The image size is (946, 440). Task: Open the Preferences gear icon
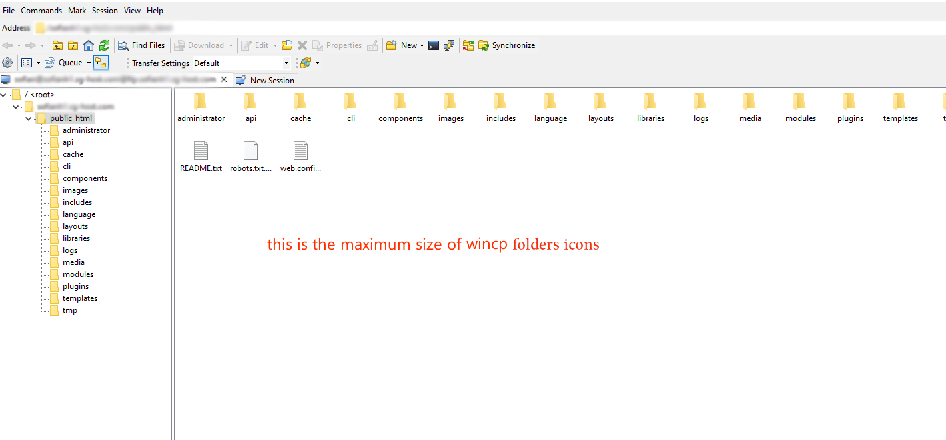click(x=7, y=62)
